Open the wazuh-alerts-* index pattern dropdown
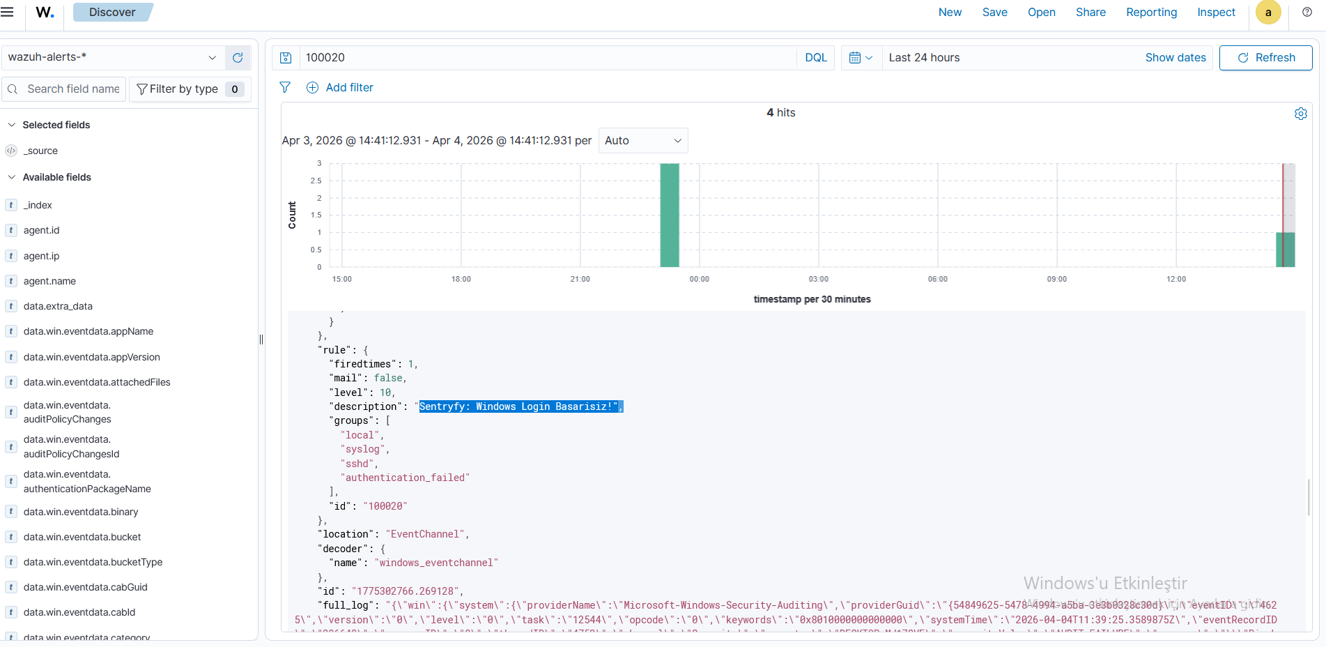 tap(113, 57)
